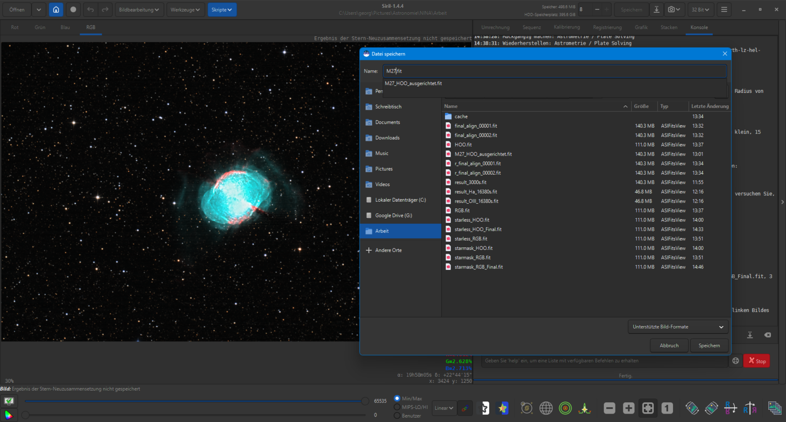
Task: Choose Andere Orte in the sidebar
Action: (400, 250)
